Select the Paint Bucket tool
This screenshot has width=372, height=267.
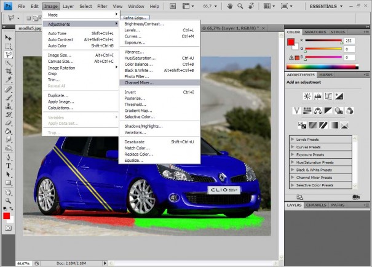(9, 131)
